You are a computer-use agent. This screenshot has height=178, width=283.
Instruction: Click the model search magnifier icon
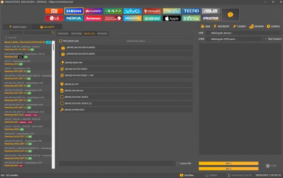point(53,33)
